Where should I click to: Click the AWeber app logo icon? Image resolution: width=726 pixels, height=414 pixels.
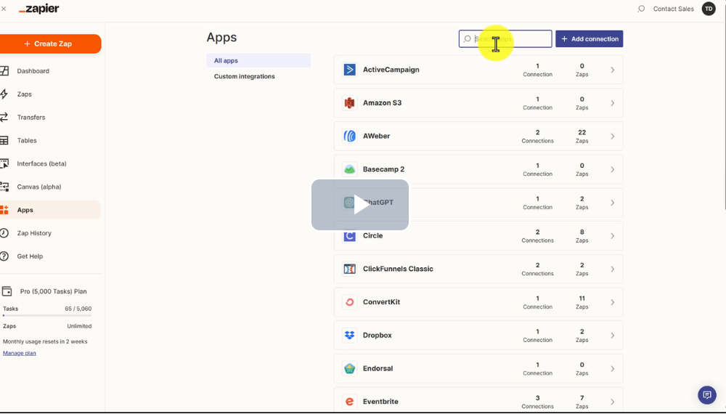point(350,136)
